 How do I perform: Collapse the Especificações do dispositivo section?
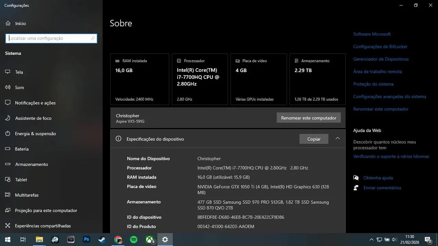337,139
